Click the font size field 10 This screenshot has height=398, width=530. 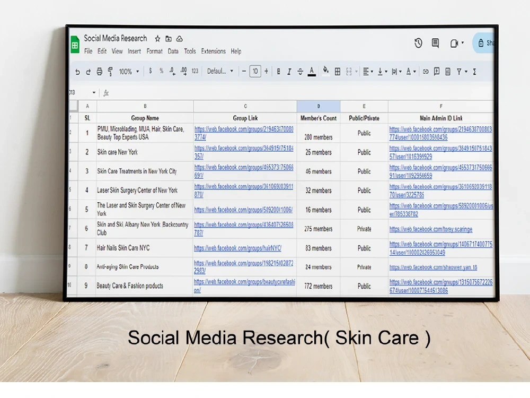pos(255,71)
